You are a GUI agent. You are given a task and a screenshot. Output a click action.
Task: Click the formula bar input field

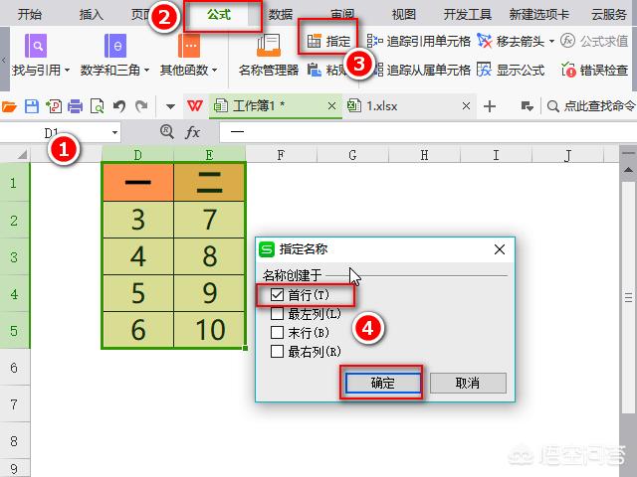tap(428, 132)
